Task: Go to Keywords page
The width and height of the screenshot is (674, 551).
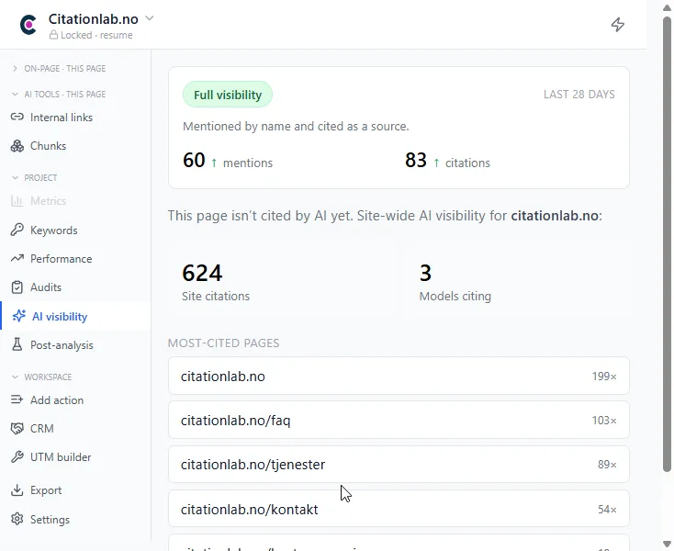Action: click(54, 231)
